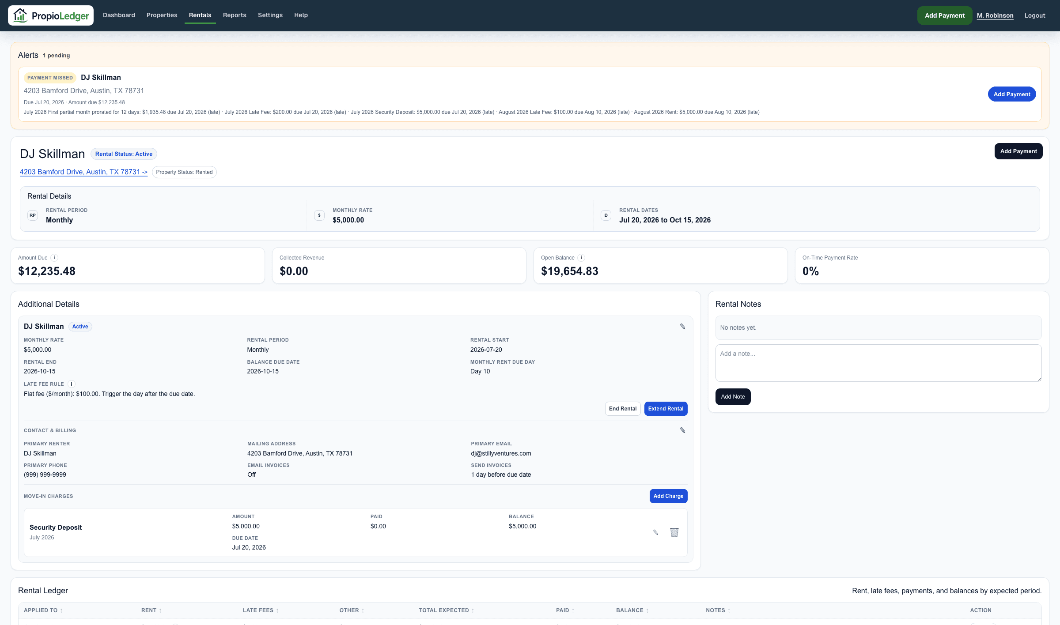Sort ledger by Rent column
This screenshot has width=1060, height=625.
point(151,610)
